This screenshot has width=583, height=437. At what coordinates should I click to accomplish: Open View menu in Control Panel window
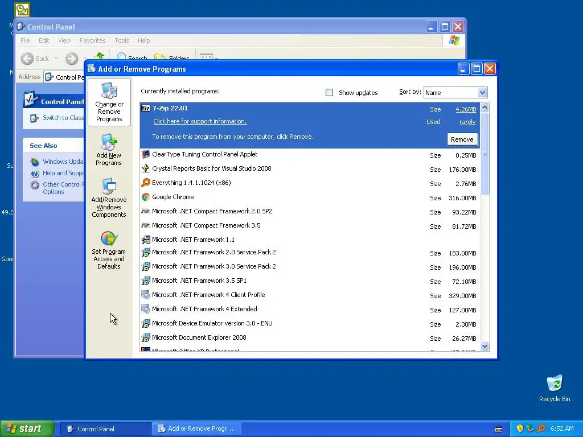(x=64, y=40)
